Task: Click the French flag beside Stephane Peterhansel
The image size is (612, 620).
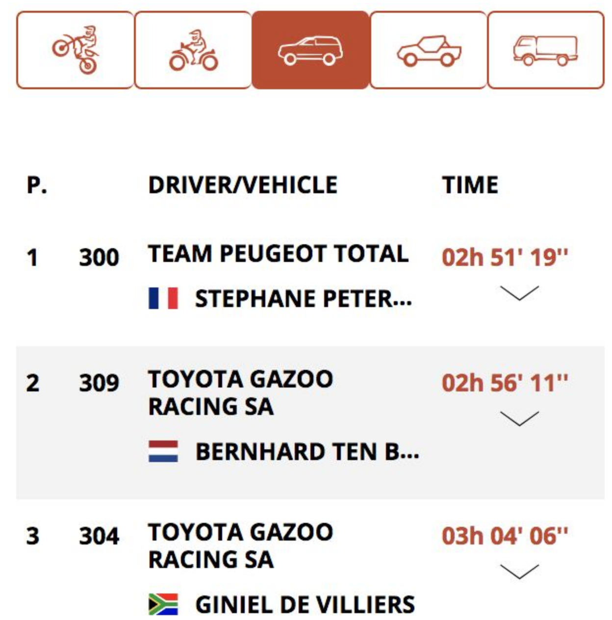Action: [163, 298]
